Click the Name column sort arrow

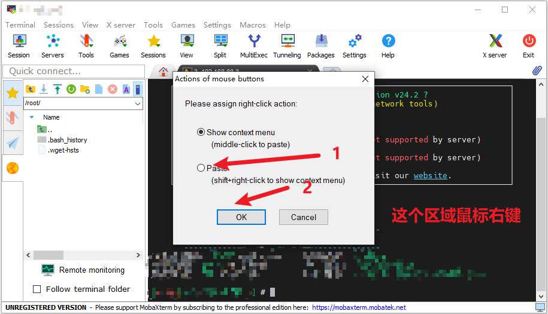(32, 117)
